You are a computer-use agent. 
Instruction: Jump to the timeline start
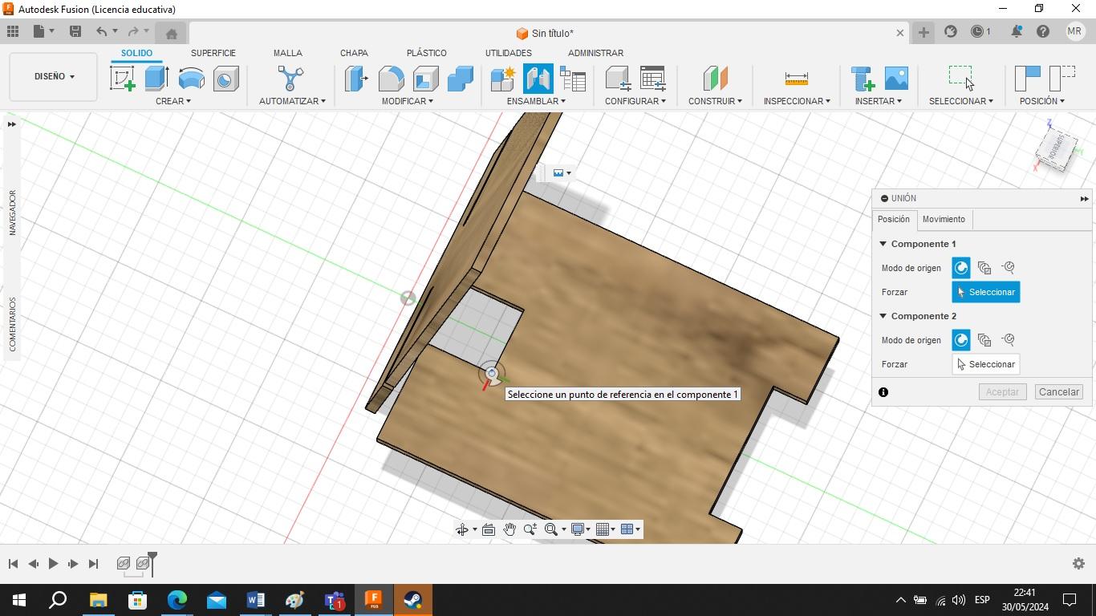[13, 564]
